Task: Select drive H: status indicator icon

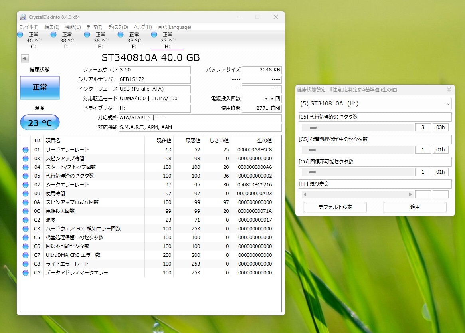Action: (154, 34)
